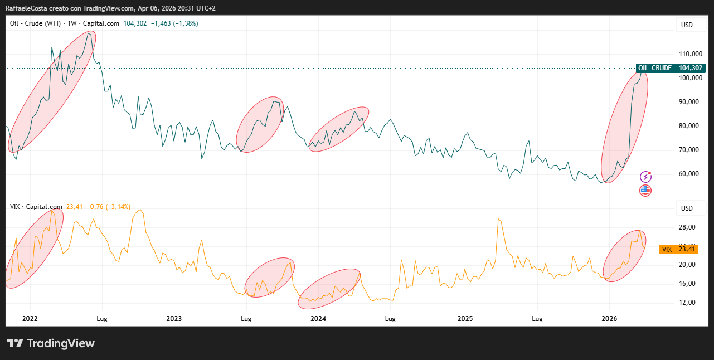Click the TradingView logo at bottom left
714x360 pixels.
(50, 343)
